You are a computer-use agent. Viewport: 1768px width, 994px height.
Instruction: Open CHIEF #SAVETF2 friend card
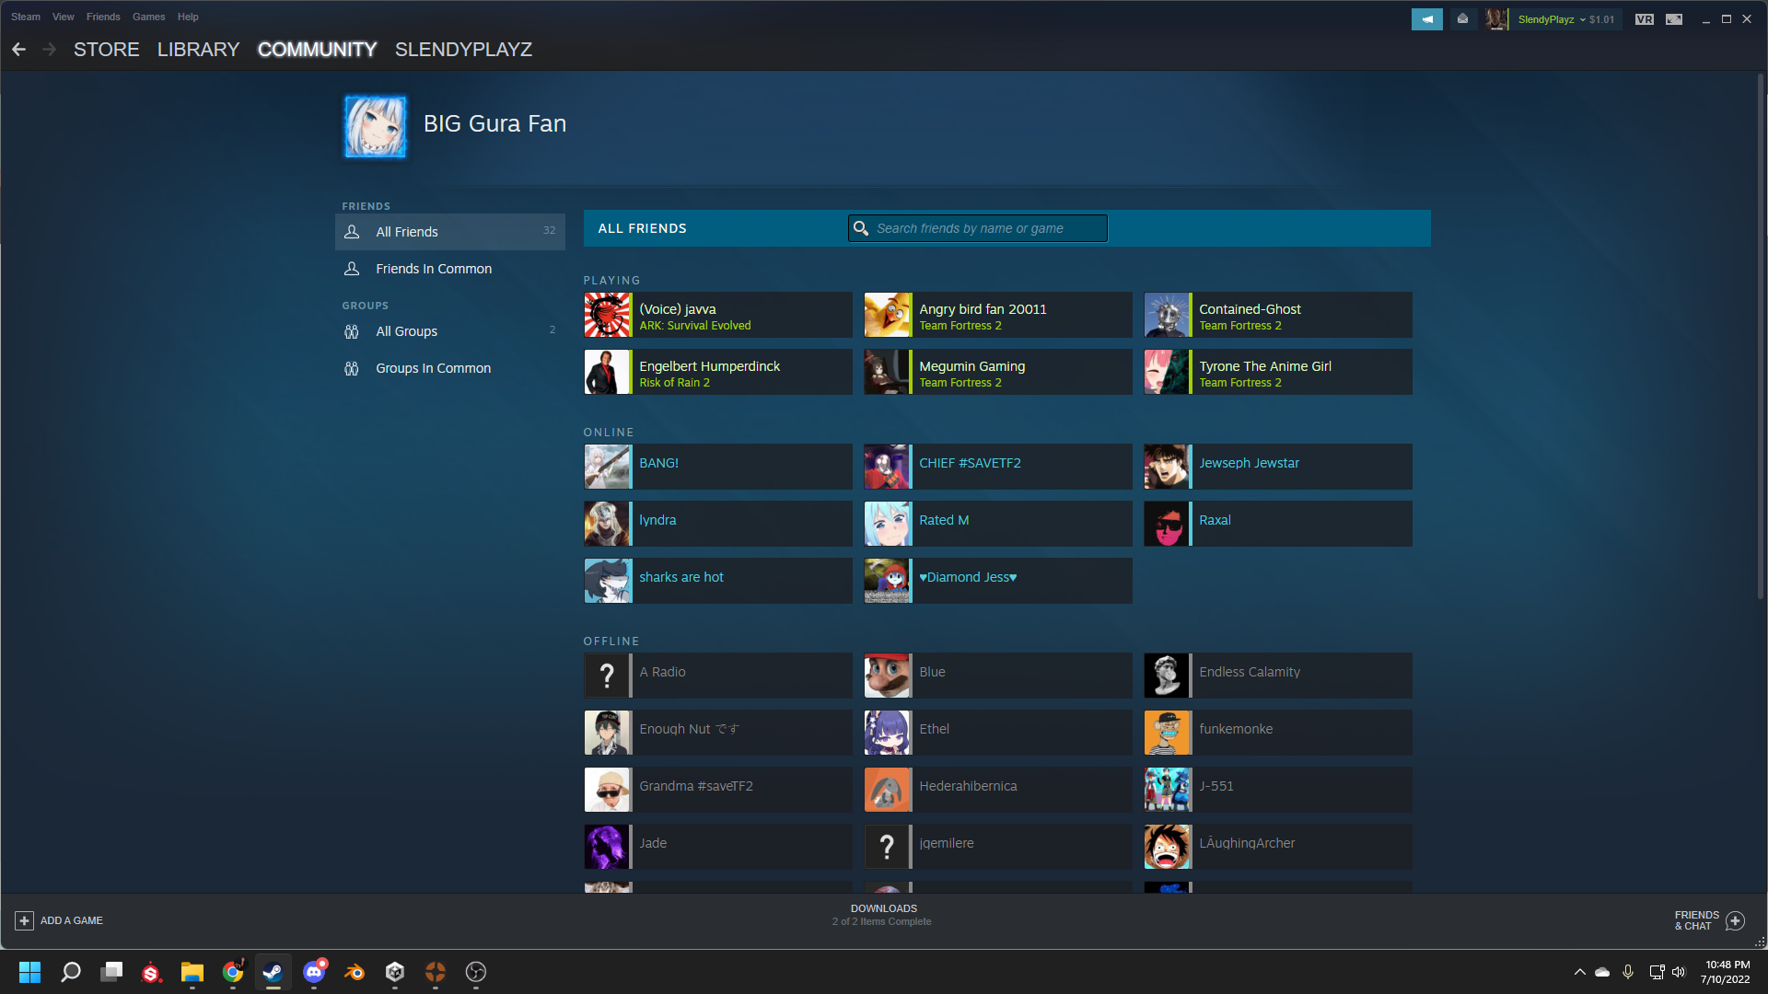point(998,467)
